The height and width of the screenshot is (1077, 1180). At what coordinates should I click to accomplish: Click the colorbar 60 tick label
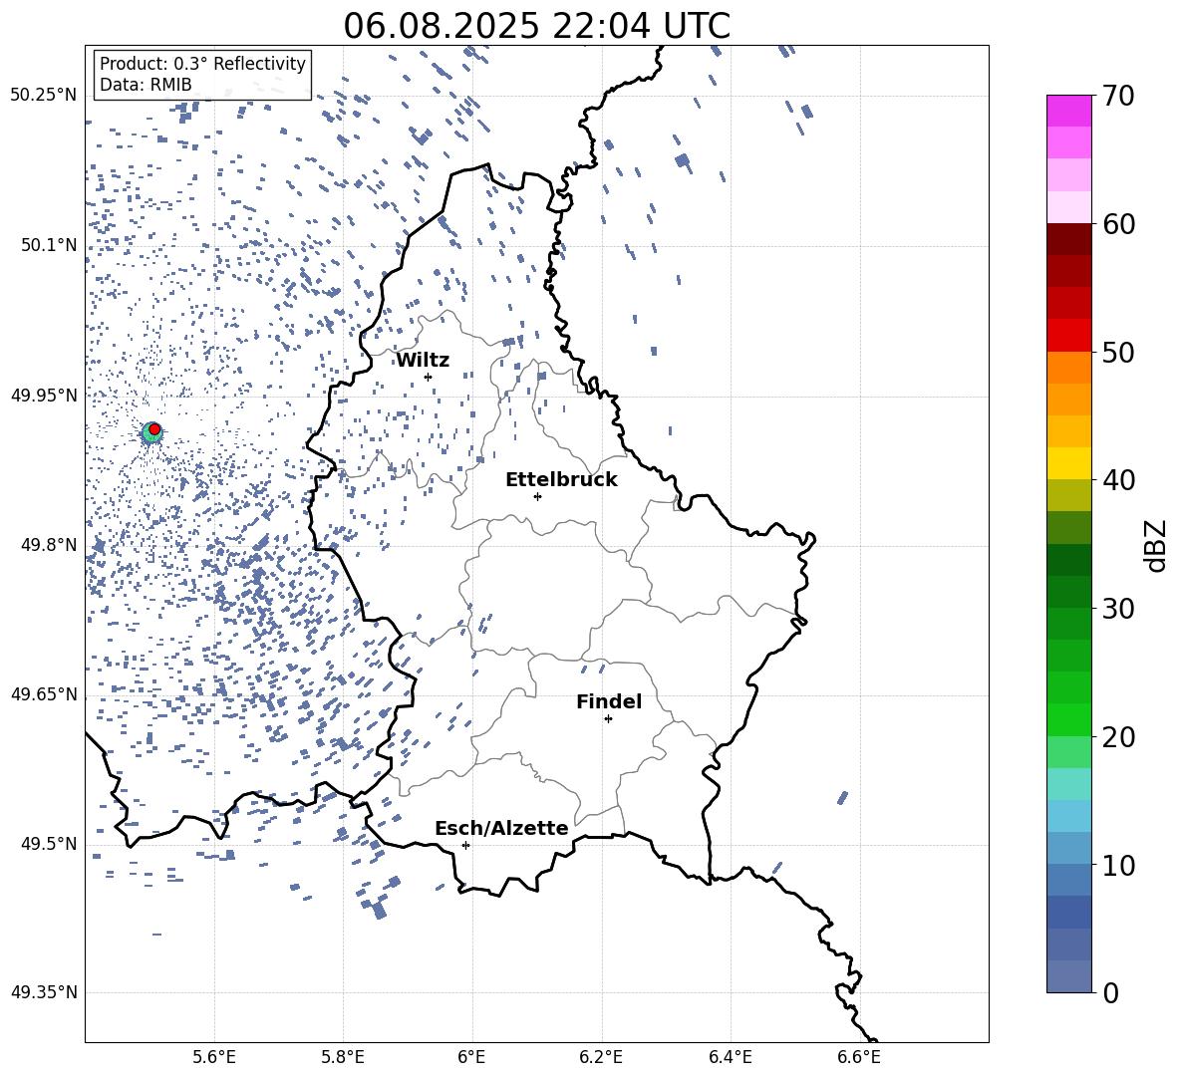1117,224
